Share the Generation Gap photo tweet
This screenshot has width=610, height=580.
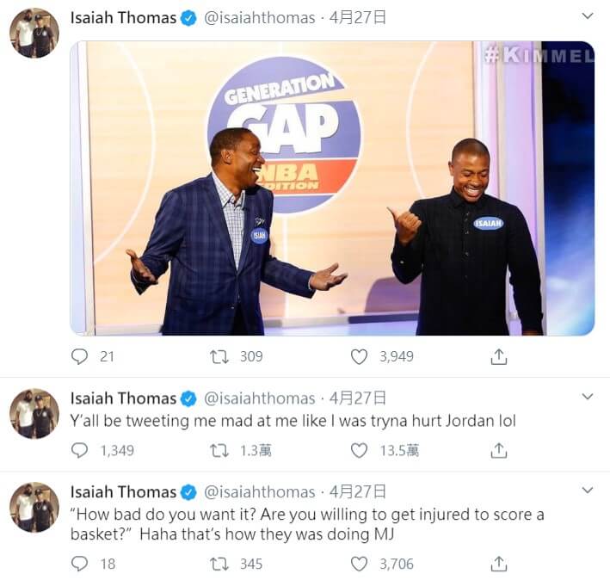tap(498, 356)
